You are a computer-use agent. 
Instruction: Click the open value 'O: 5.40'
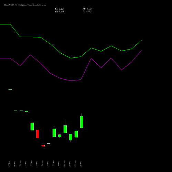(60, 12)
